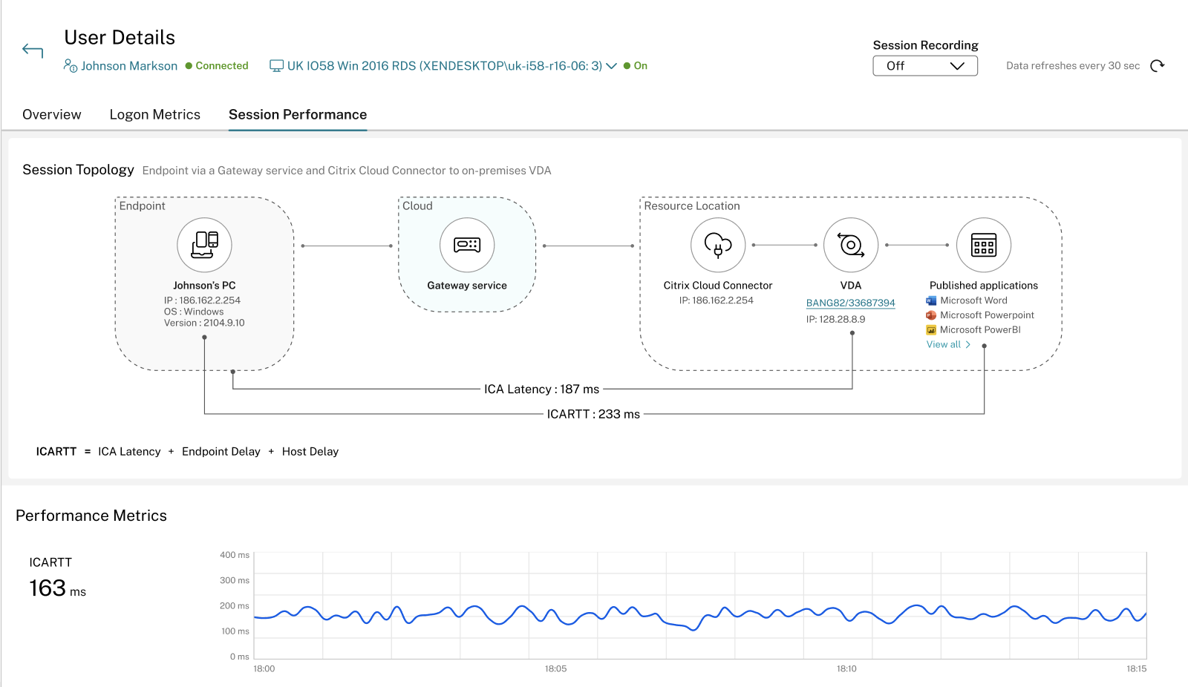
Task: Click the Microsoft PowerBI app icon
Action: (x=931, y=330)
